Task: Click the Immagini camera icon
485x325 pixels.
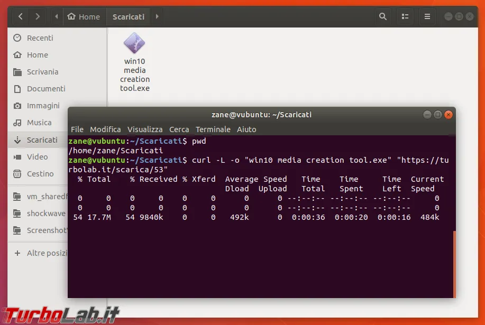Action: (17, 106)
